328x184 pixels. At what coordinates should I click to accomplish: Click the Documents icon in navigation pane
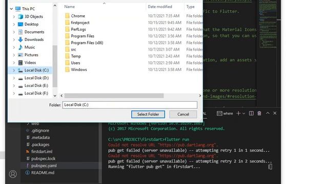click(20, 32)
